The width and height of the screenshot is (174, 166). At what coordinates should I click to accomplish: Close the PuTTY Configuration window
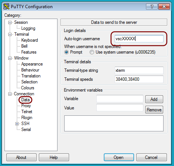pyautogui.click(x=164, y=6)
